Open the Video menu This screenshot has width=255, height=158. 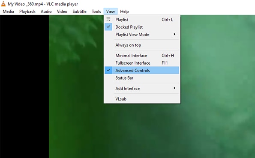point(62,12)
